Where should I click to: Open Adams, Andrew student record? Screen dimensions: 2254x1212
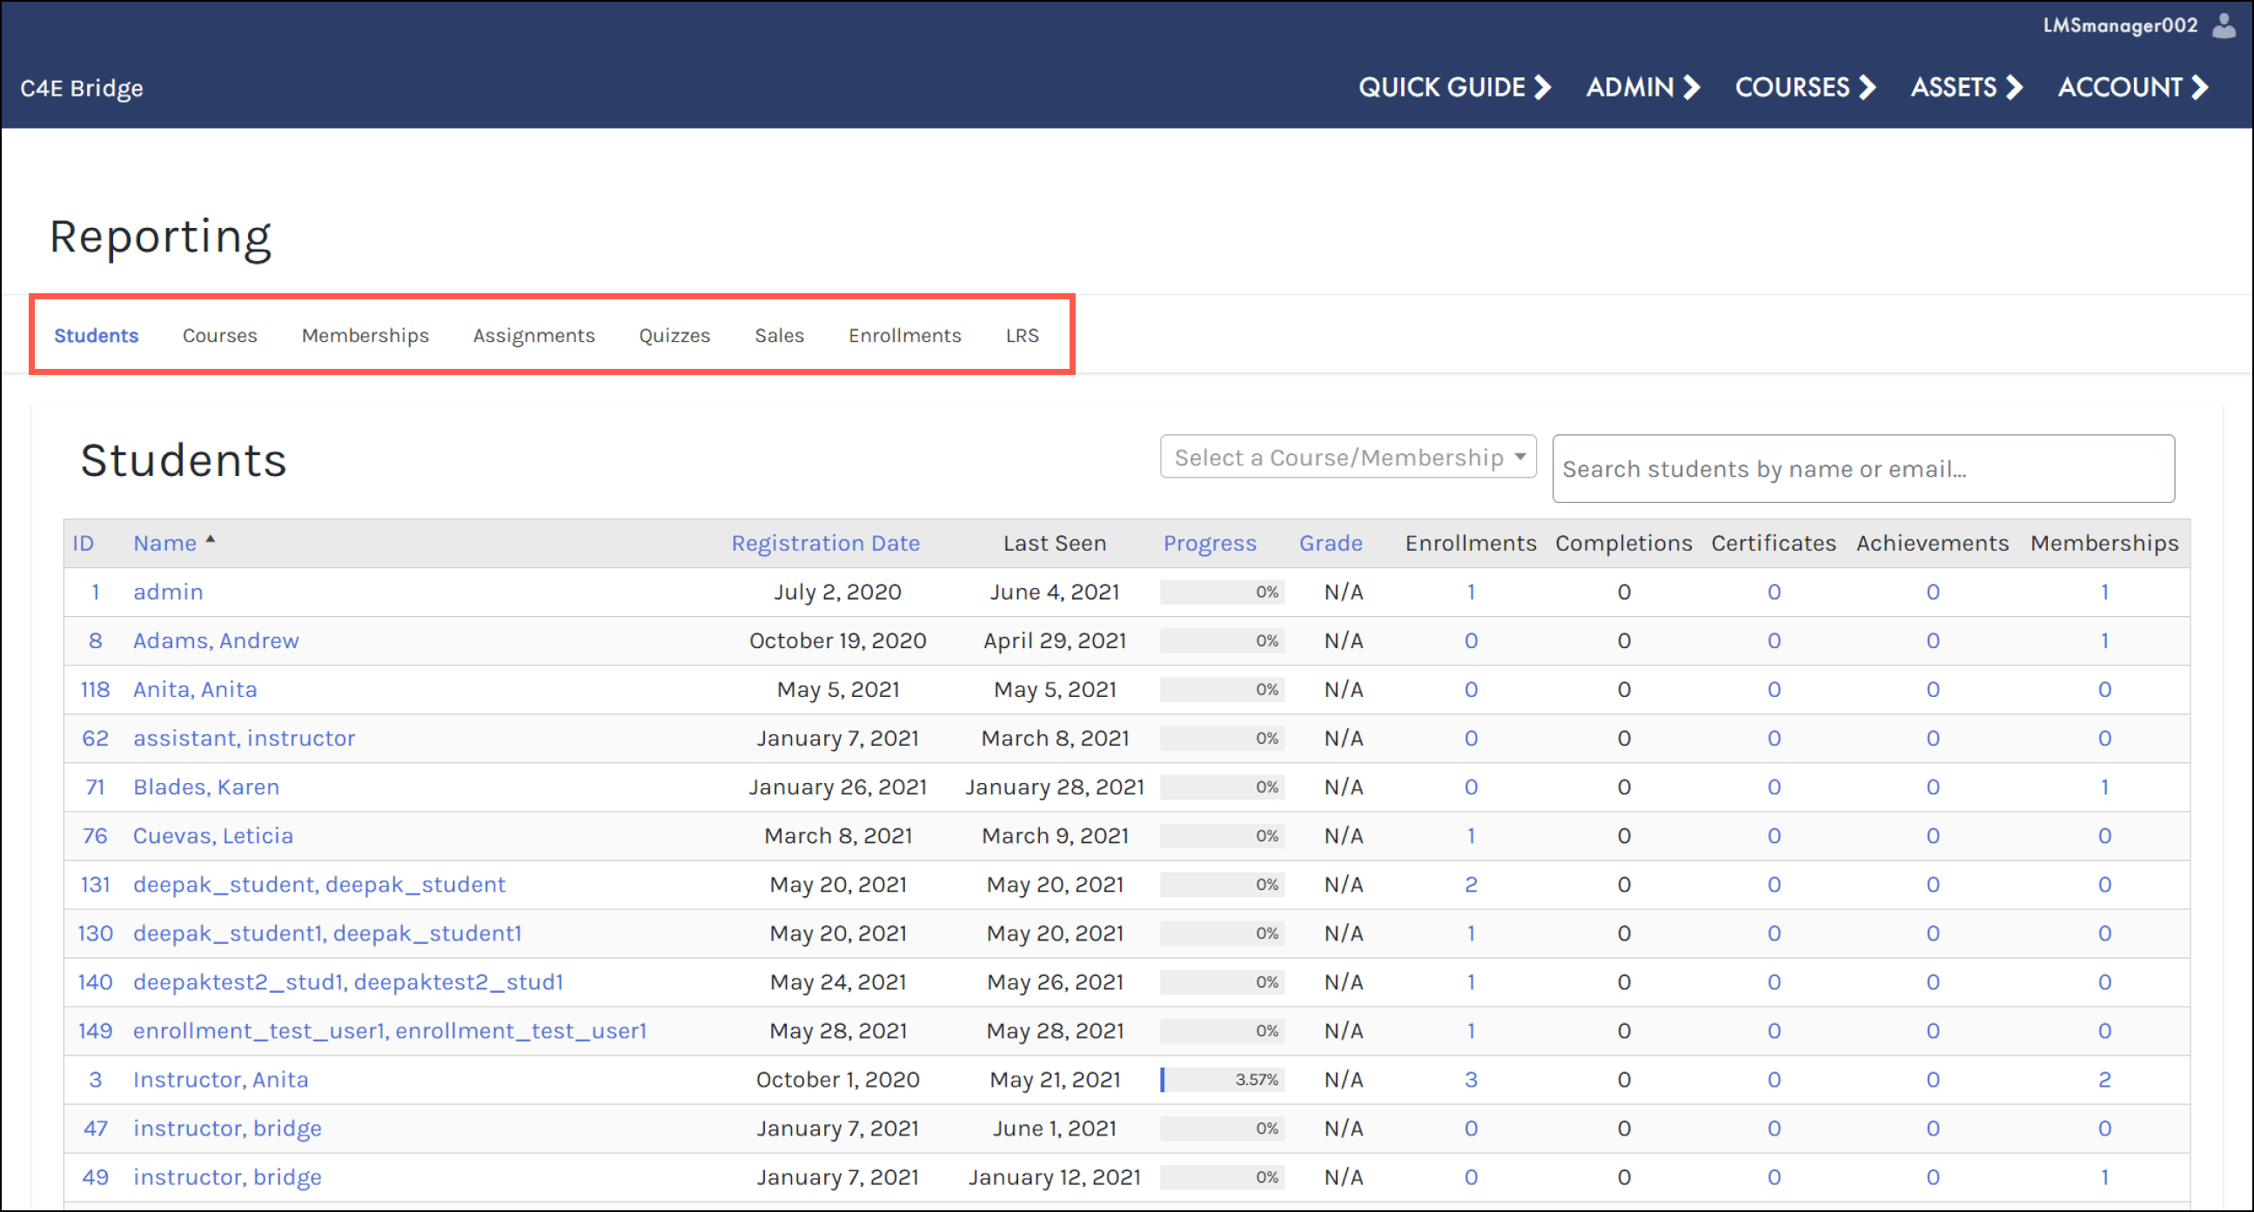[x=216, y=641]
